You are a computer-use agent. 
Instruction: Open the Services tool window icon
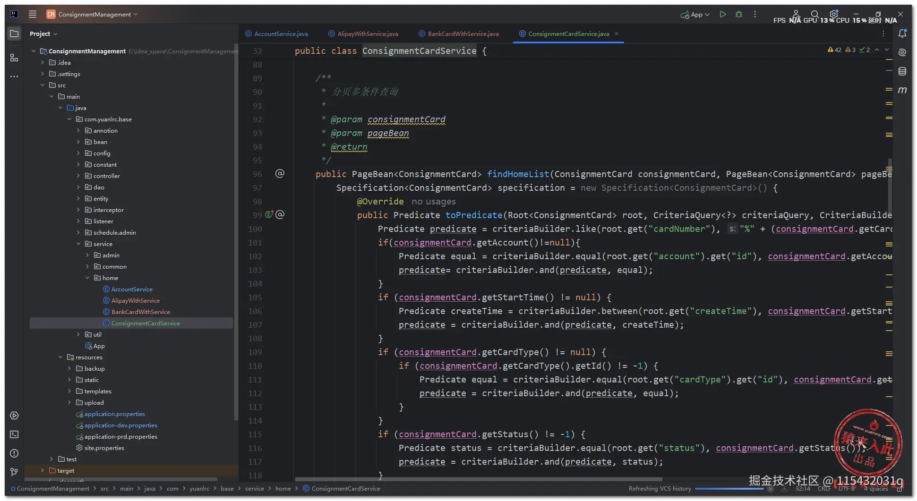pyautogui.click(x=14, y=416)
